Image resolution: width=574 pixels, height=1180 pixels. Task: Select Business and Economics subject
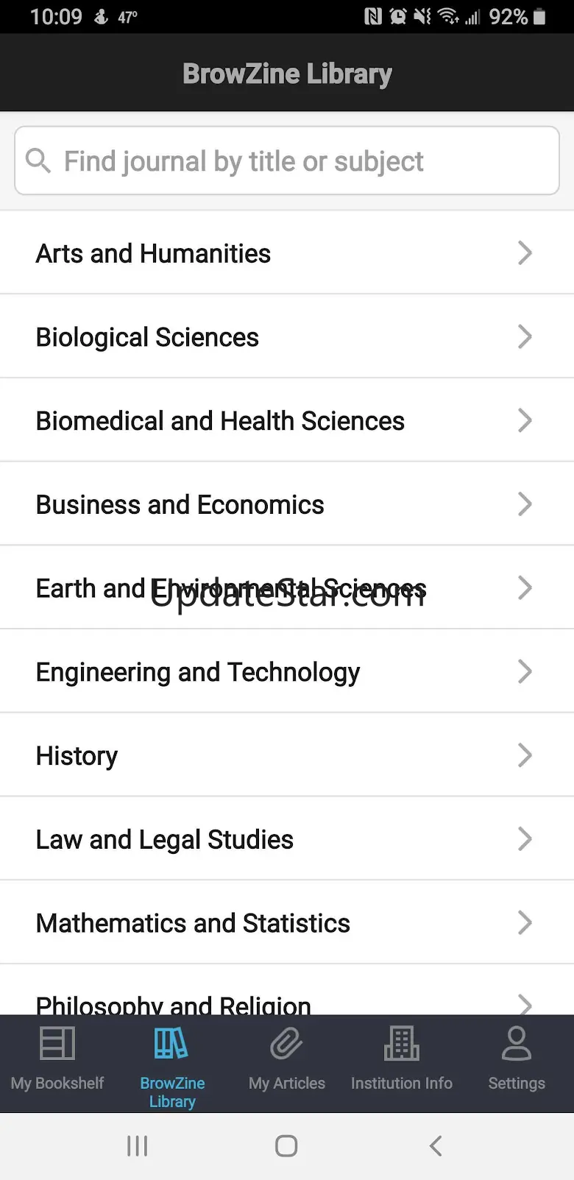pos(287,504)
